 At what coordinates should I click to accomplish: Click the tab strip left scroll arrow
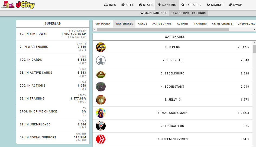95,30
